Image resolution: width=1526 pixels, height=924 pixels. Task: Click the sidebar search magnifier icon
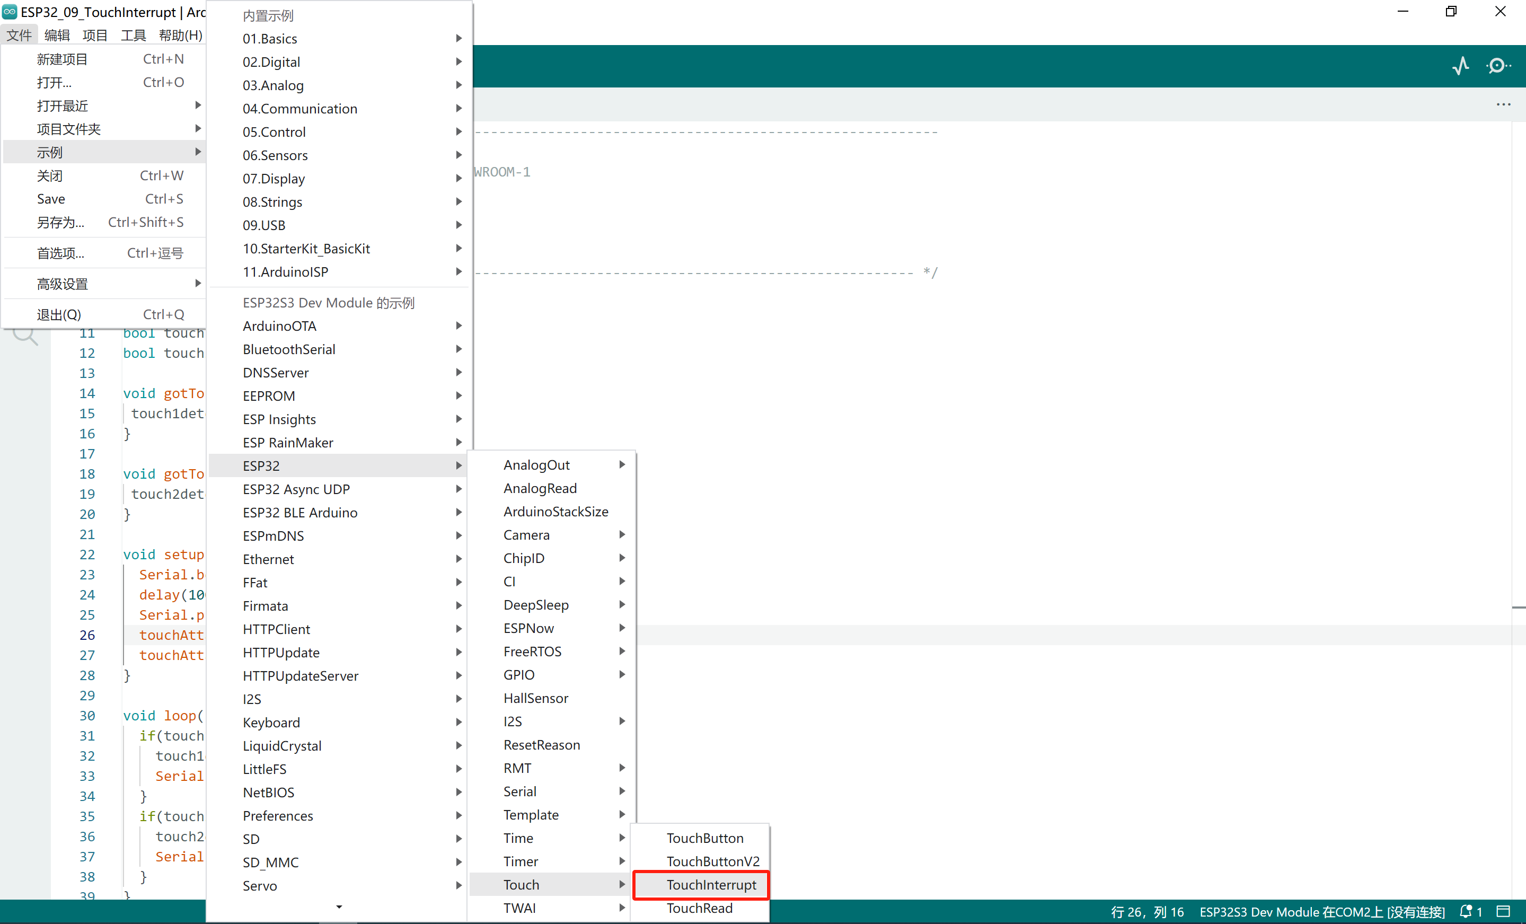25,335
